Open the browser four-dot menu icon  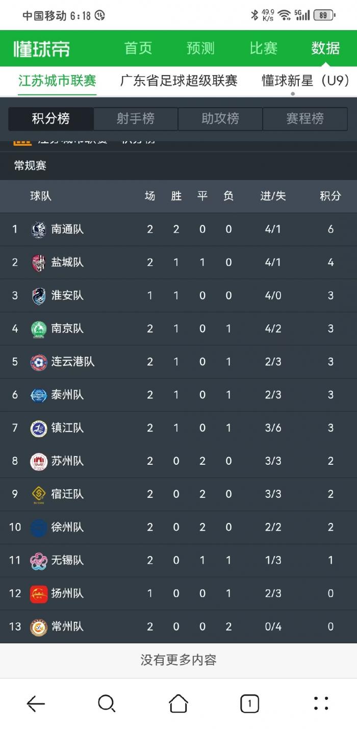tap(321, 703)
